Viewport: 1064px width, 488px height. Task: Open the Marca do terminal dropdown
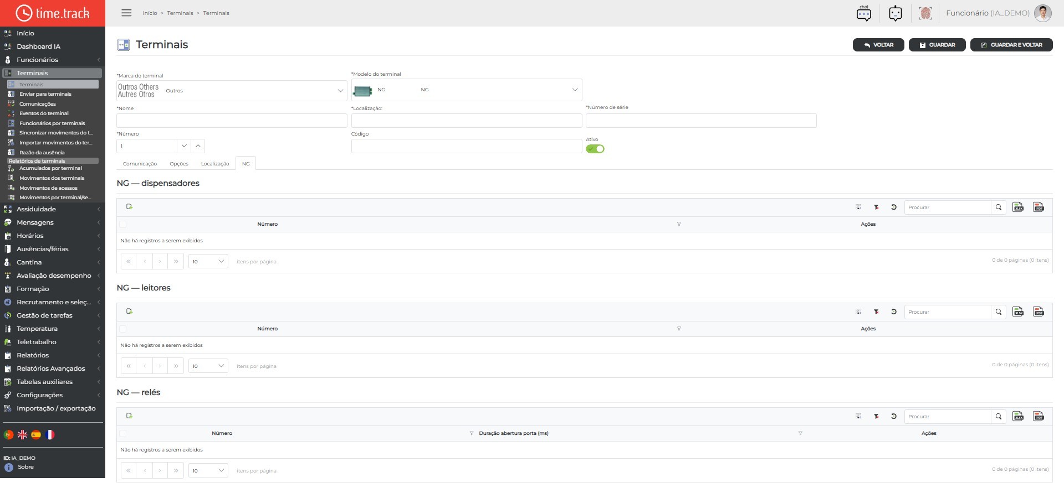coord(232,91)
